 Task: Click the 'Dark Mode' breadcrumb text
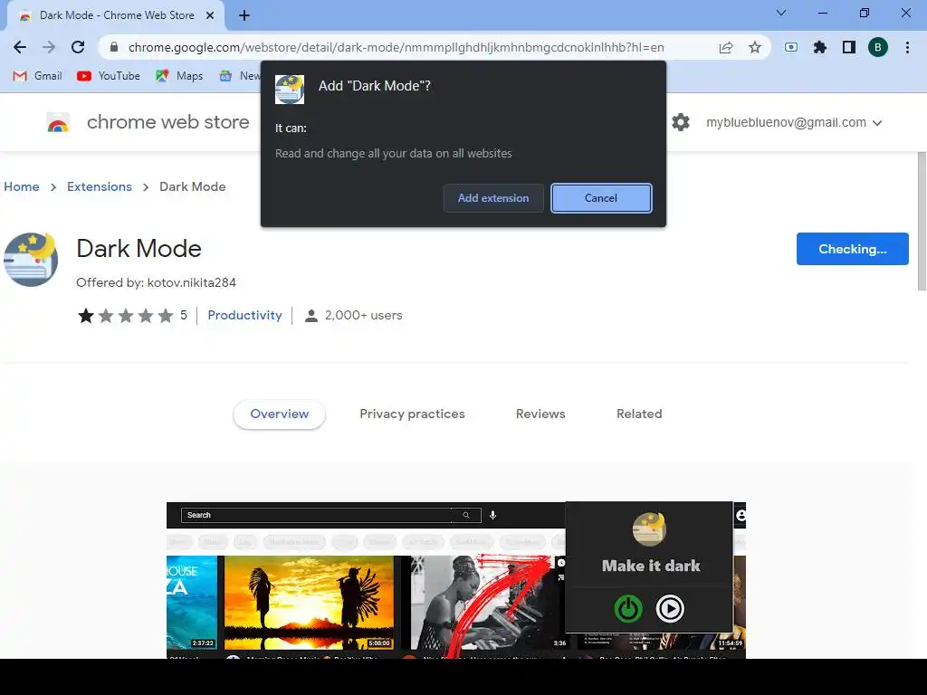coord(193,186)
